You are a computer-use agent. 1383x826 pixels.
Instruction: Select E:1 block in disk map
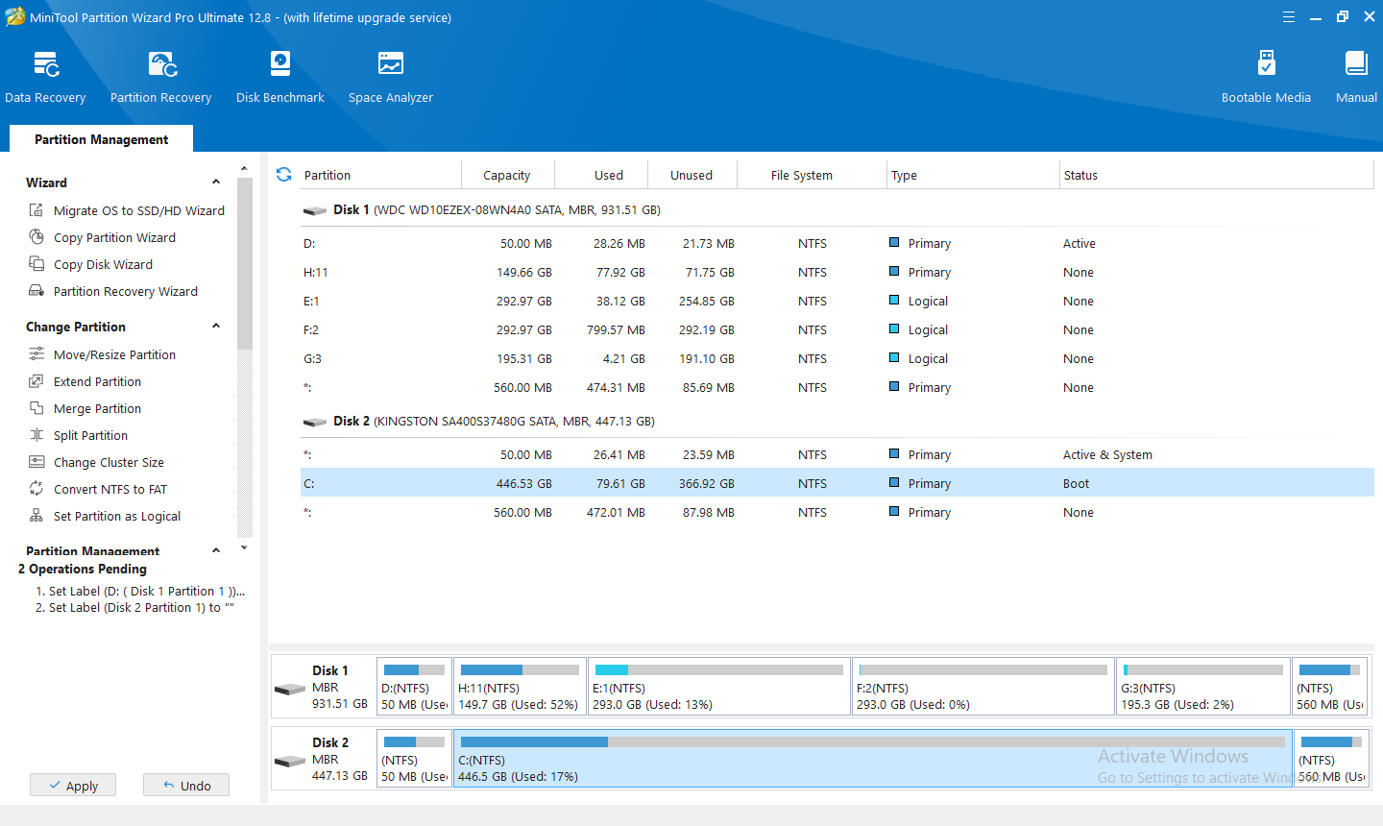pos(718,686)
